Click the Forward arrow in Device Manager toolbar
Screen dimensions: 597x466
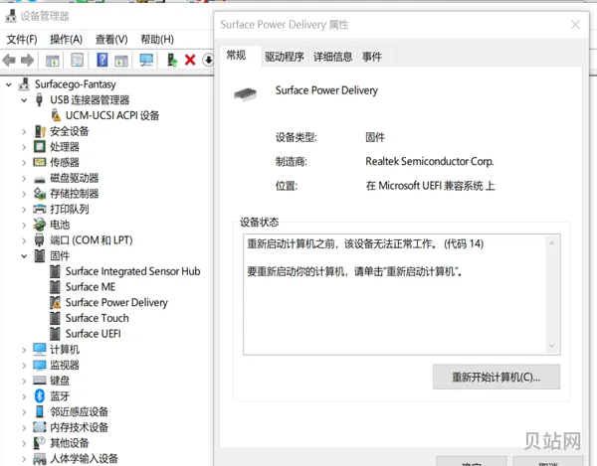pyautogui.click(x=28, y=60)
